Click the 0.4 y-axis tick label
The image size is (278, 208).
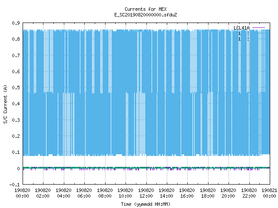click(x=16, y=104)
